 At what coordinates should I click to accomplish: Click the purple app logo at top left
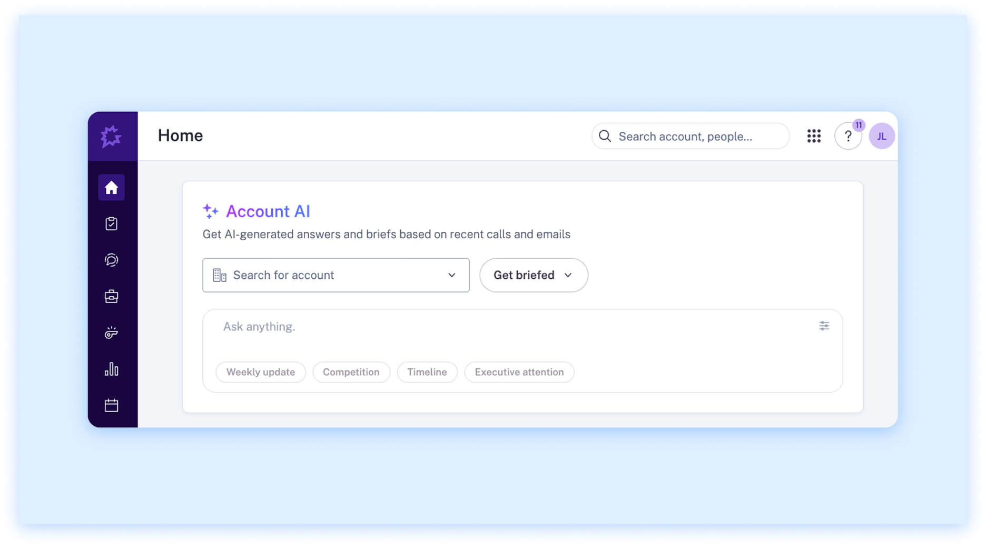tap(112, 136)
